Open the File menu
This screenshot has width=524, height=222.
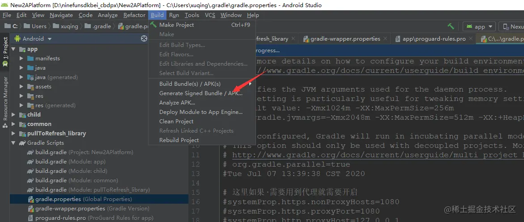(x=7, y=15)
